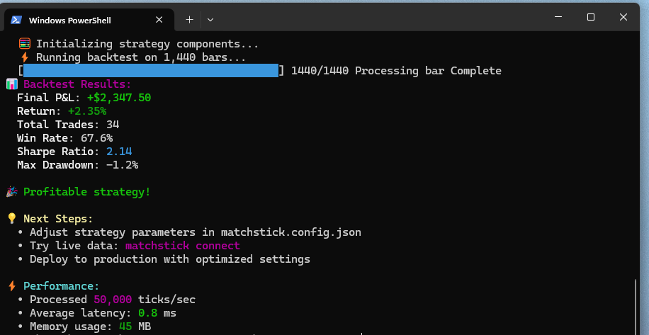Image resolution: width=649 pixels, height=335 pixels.
Task: Minimize the terminal window
Action: (558, 17)
